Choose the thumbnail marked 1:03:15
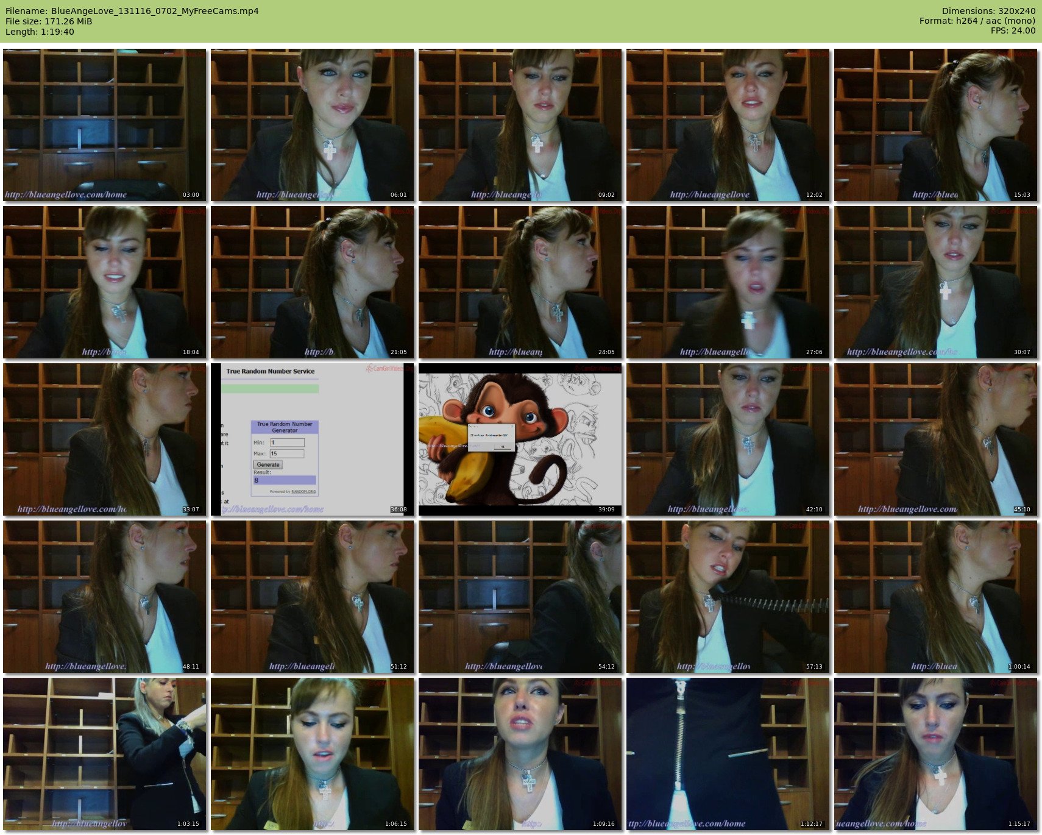 (x=105, y=754)
